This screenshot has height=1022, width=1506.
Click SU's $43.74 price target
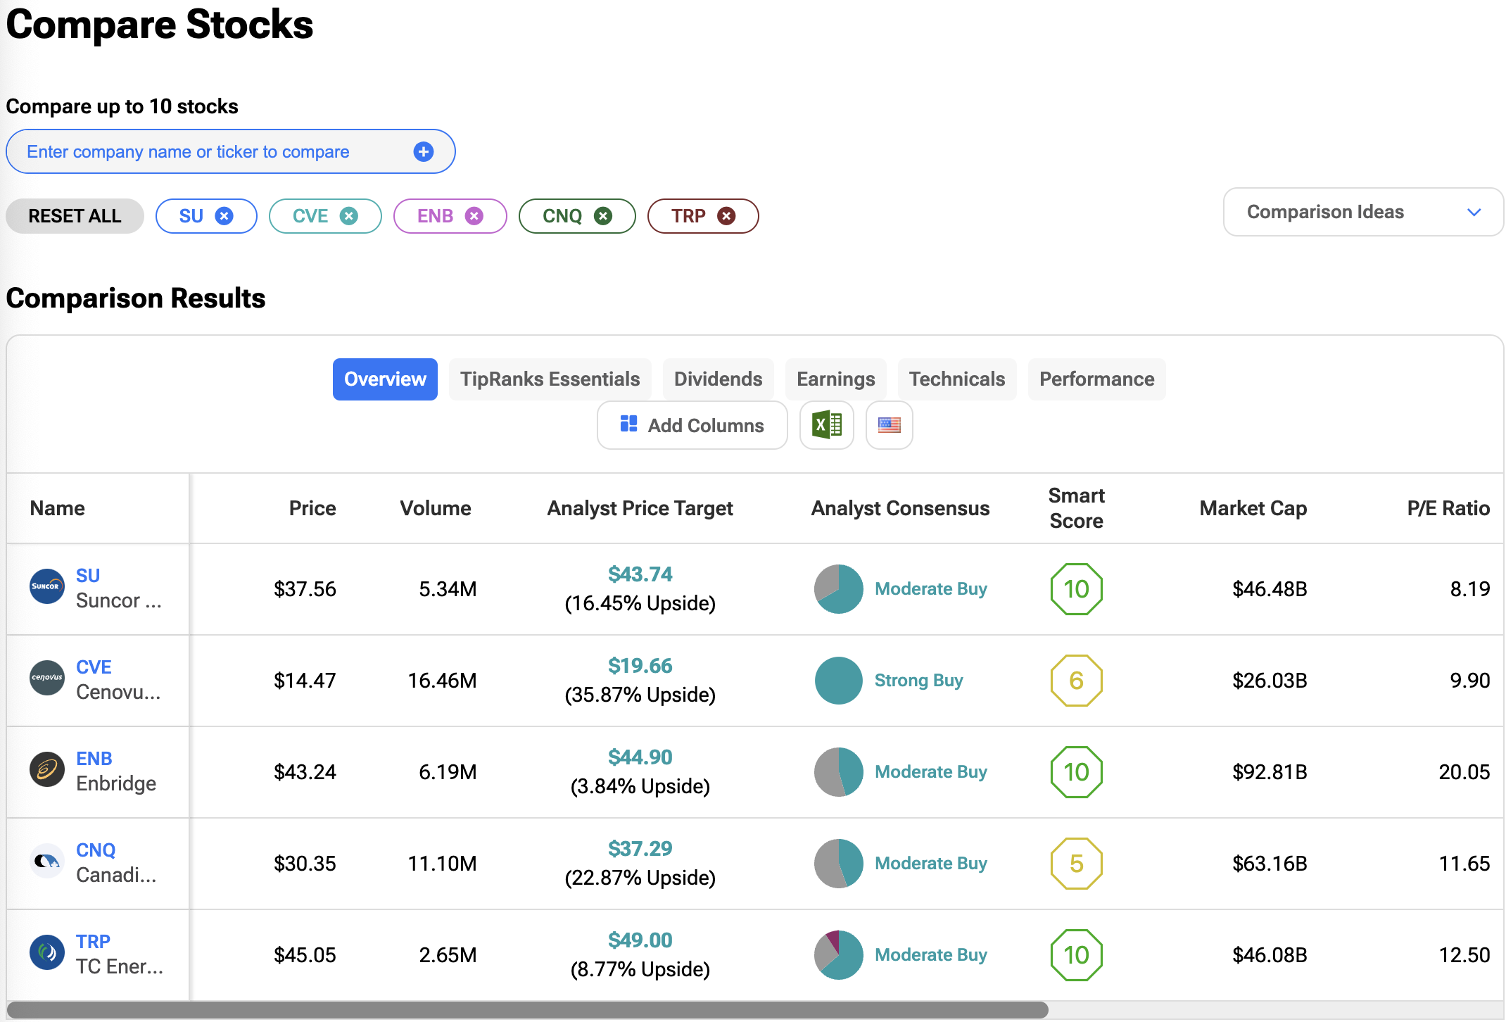[640, 574]
